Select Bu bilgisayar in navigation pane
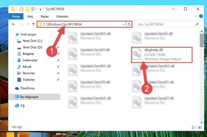The height and width of the screenshot is (137, 207). [34, 97]
